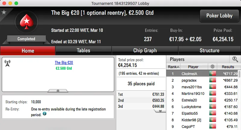
Task: Switch to the Tables tab
Action: click(83, 50)
